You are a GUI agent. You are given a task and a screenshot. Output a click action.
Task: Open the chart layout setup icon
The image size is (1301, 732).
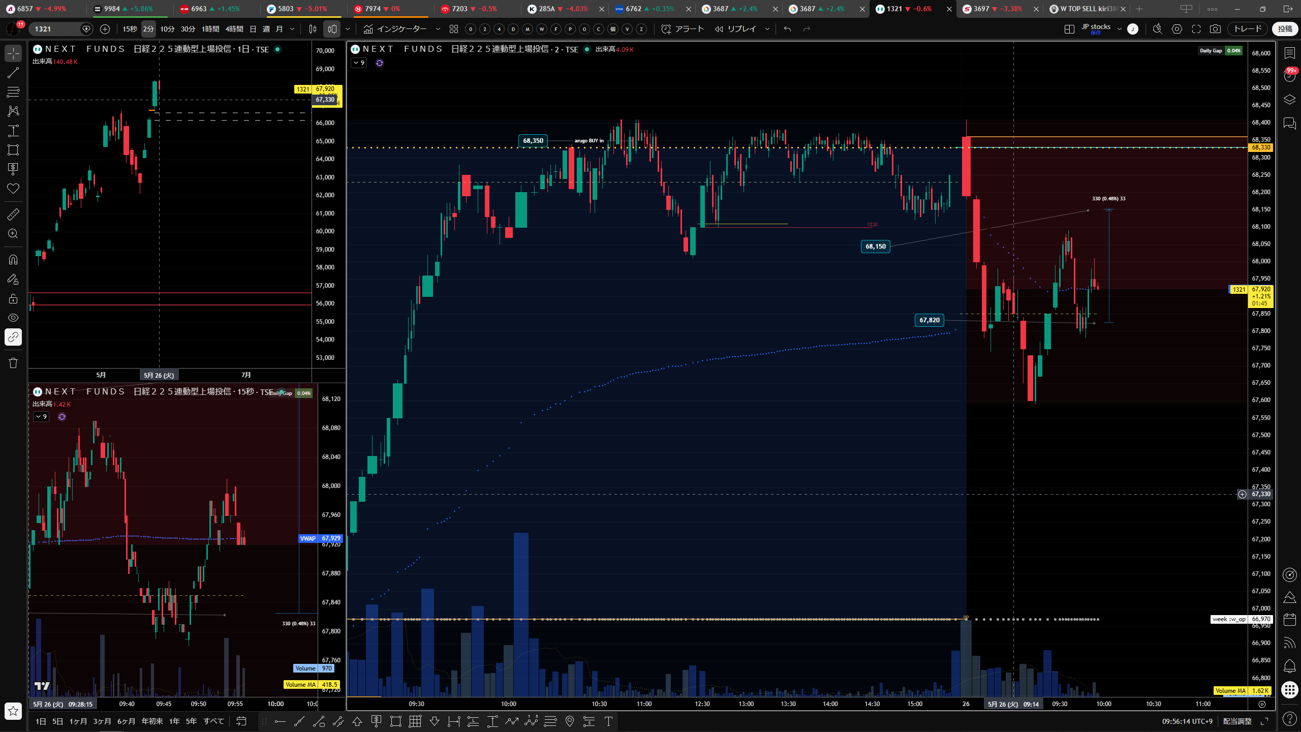[x=1069, y=29]
